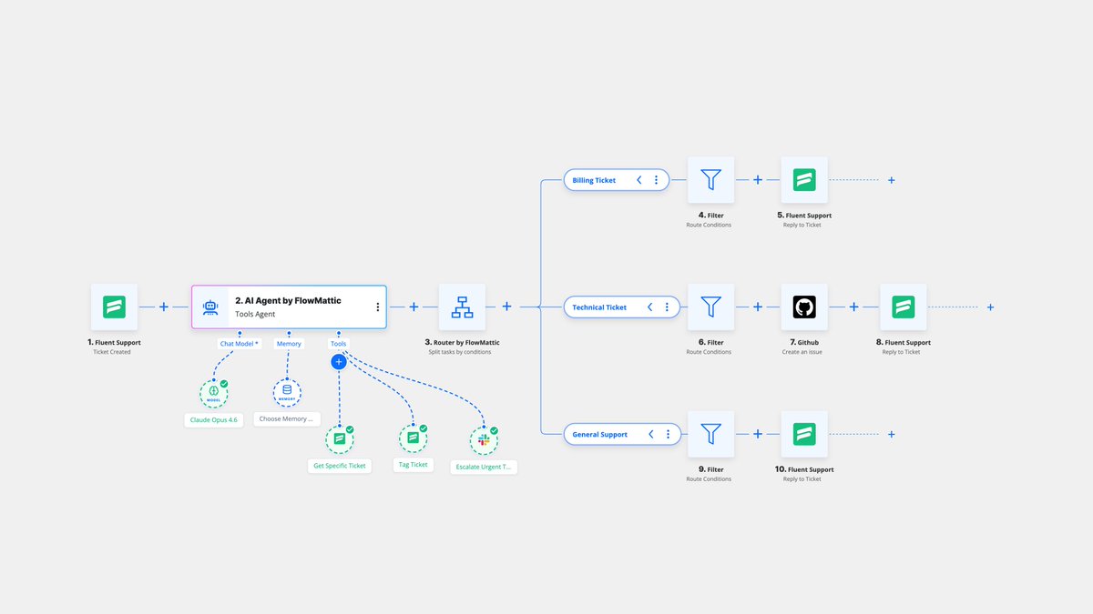Click the Memory connector label

click(288, 344)
